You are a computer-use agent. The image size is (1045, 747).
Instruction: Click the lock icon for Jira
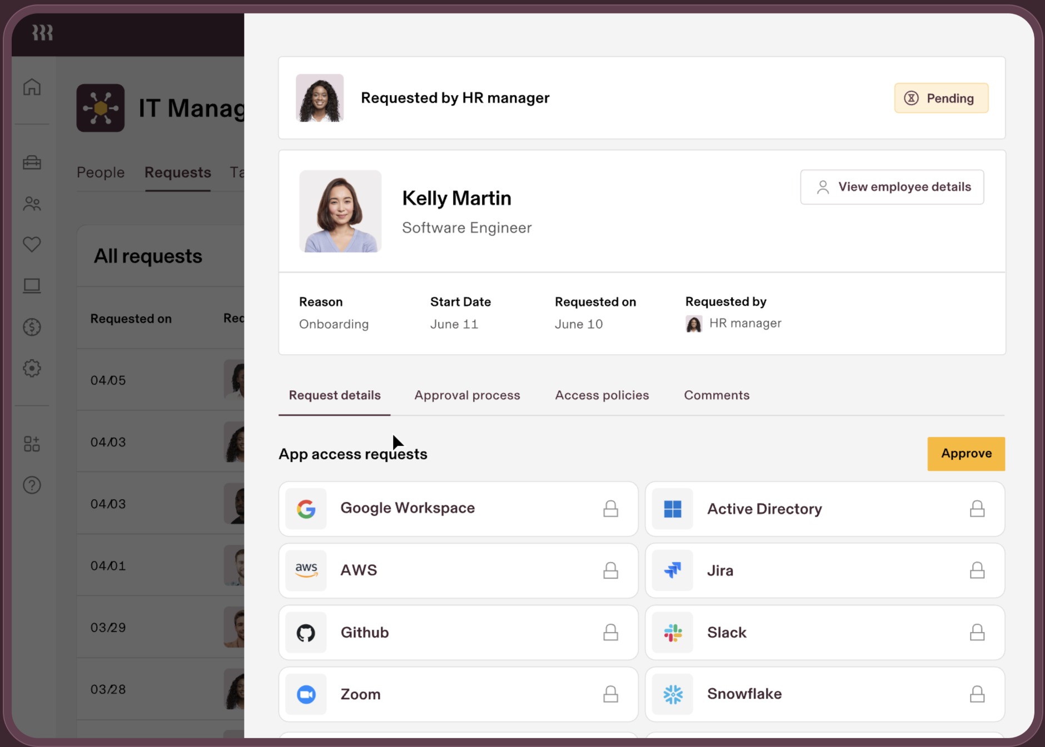click(x=977, y=570)
